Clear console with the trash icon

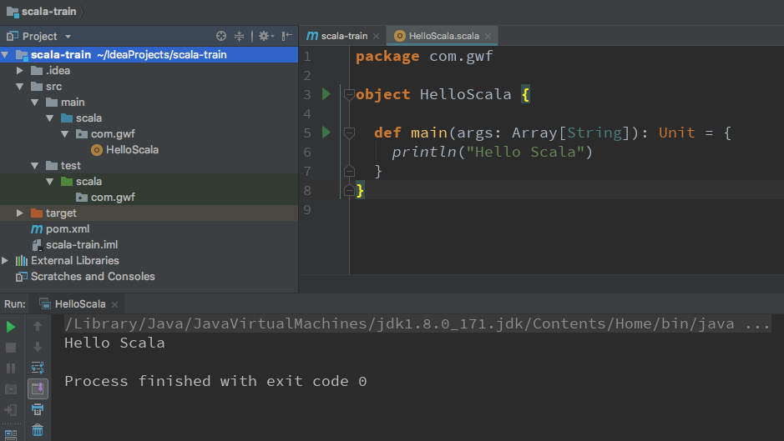38,430
